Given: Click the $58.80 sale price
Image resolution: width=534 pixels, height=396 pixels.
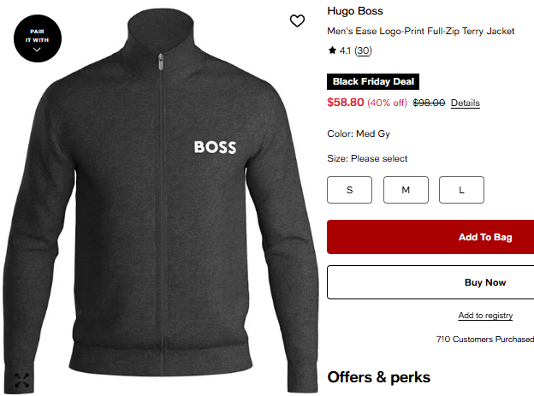Looking at the screenshot, I should pos(346,103).
